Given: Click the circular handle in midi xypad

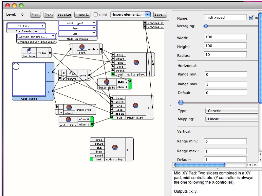Looking at the screenshot, I should point(16,67).
